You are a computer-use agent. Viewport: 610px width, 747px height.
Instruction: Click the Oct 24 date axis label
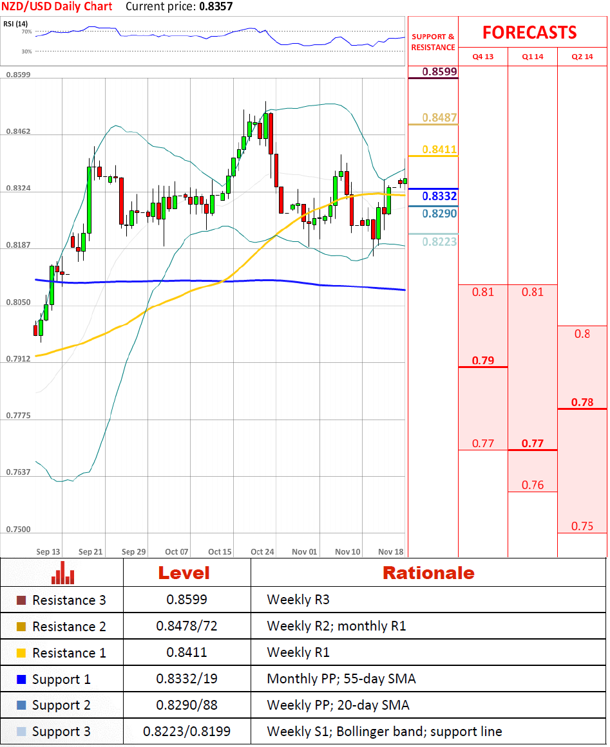tap(262, 551)
